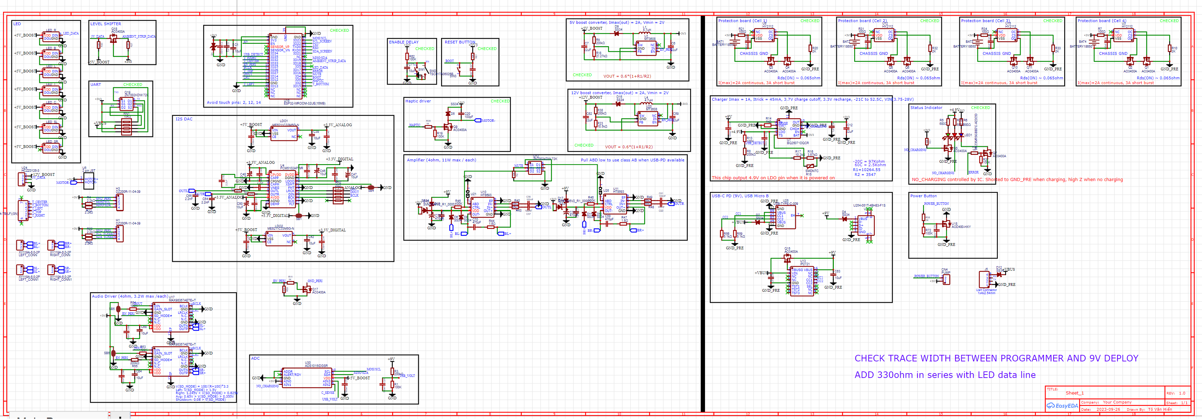Select the 'LEVEL SHIFTER' block title
This screenshot has width=1202, height=419.
105,24
